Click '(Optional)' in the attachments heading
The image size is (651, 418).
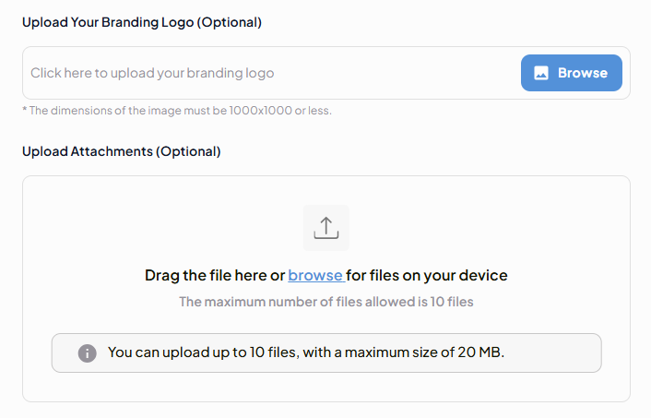[188, 151]
